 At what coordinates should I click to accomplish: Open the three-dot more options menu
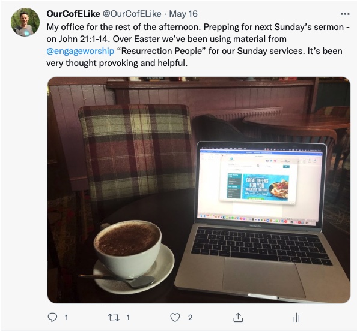(x=345, y=14)
